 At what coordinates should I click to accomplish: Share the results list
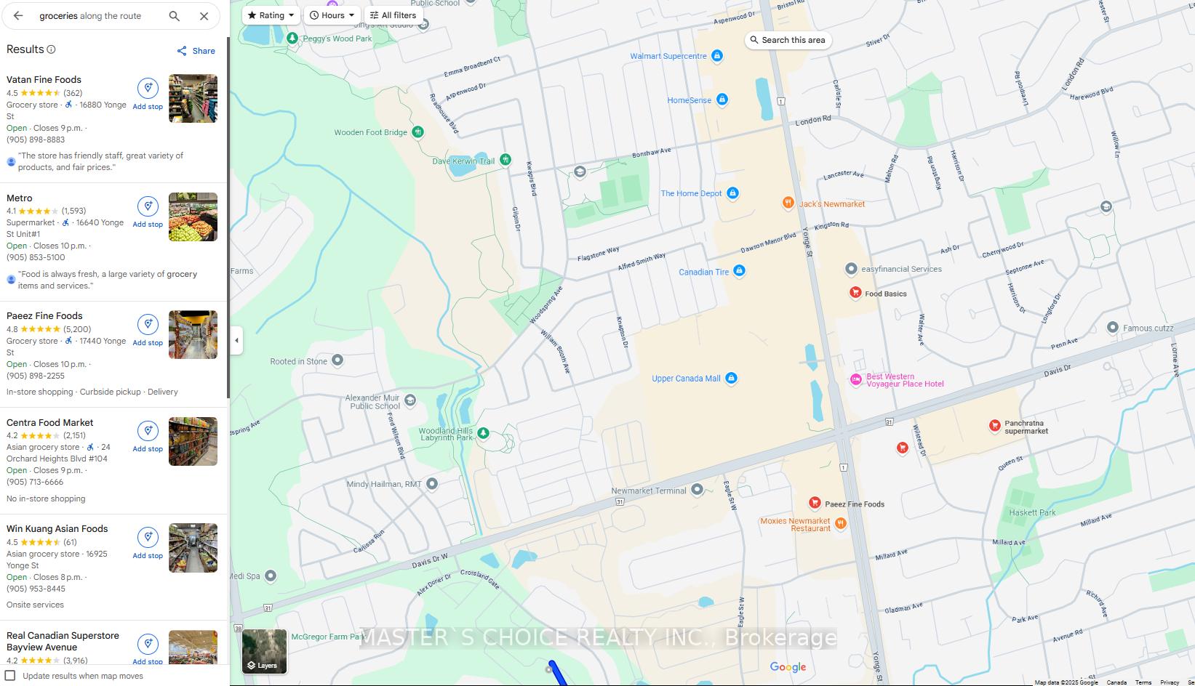point(196,51)
